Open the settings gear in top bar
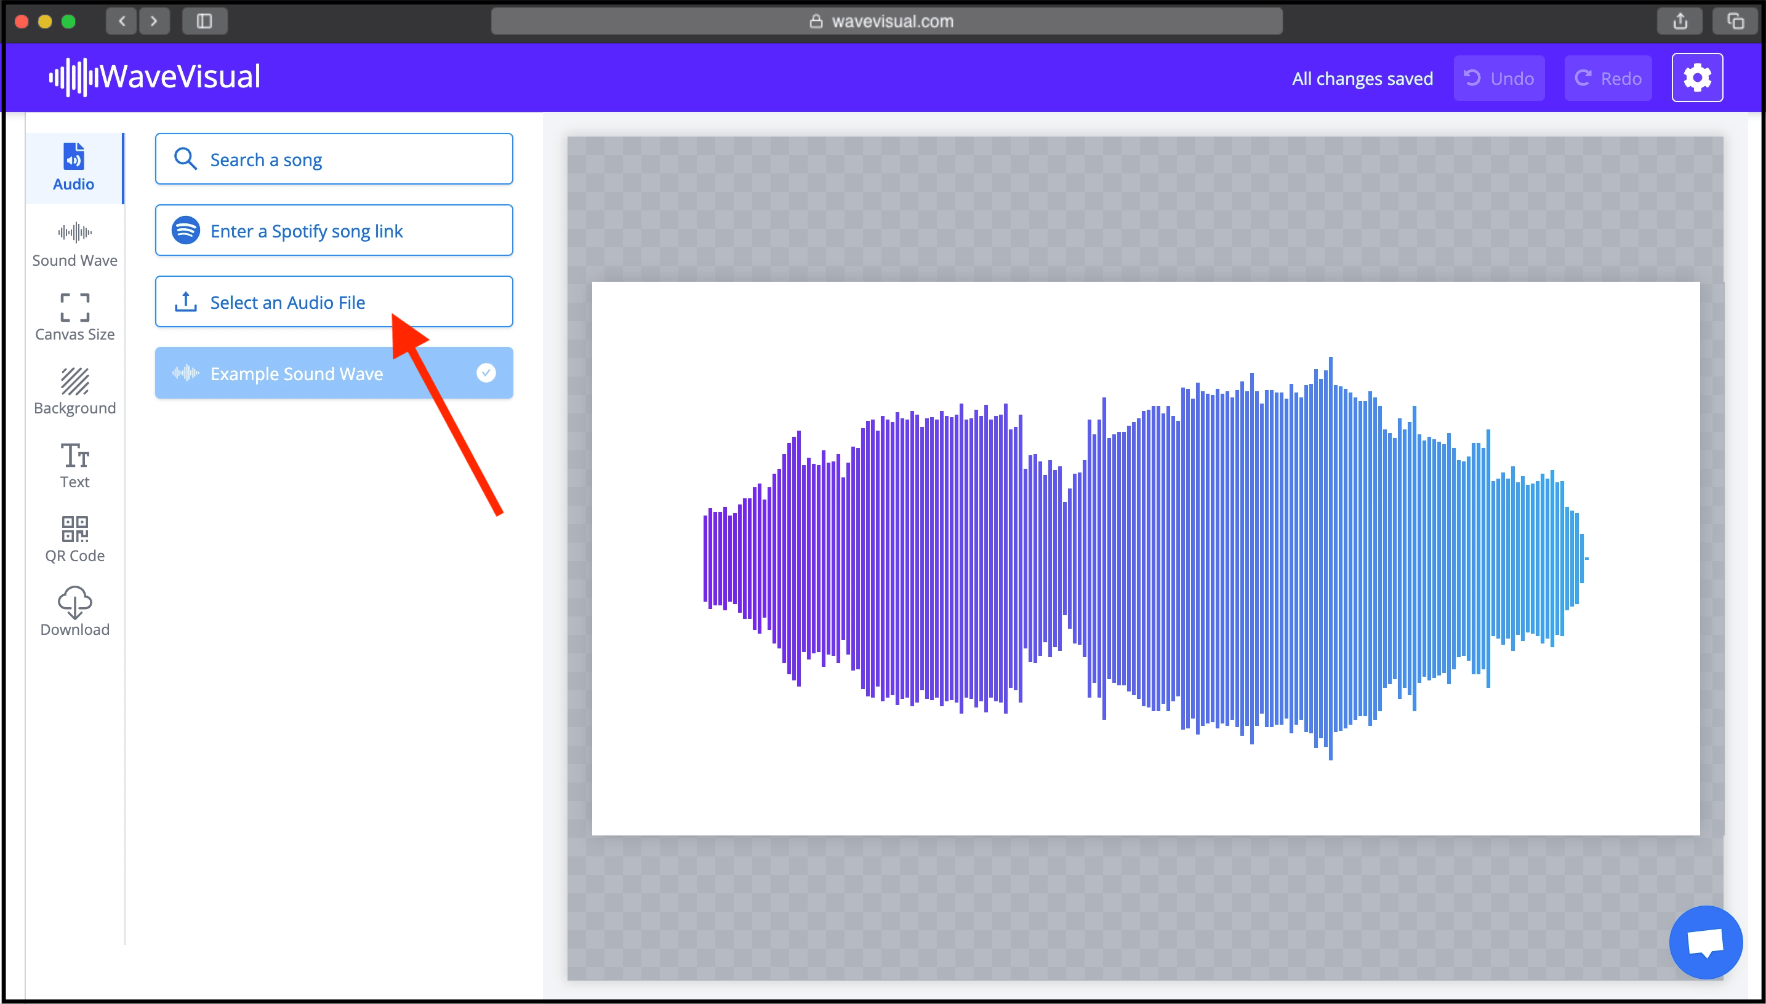The height and width of the screenshot is (1004, 1766). tap(1697, 78)
